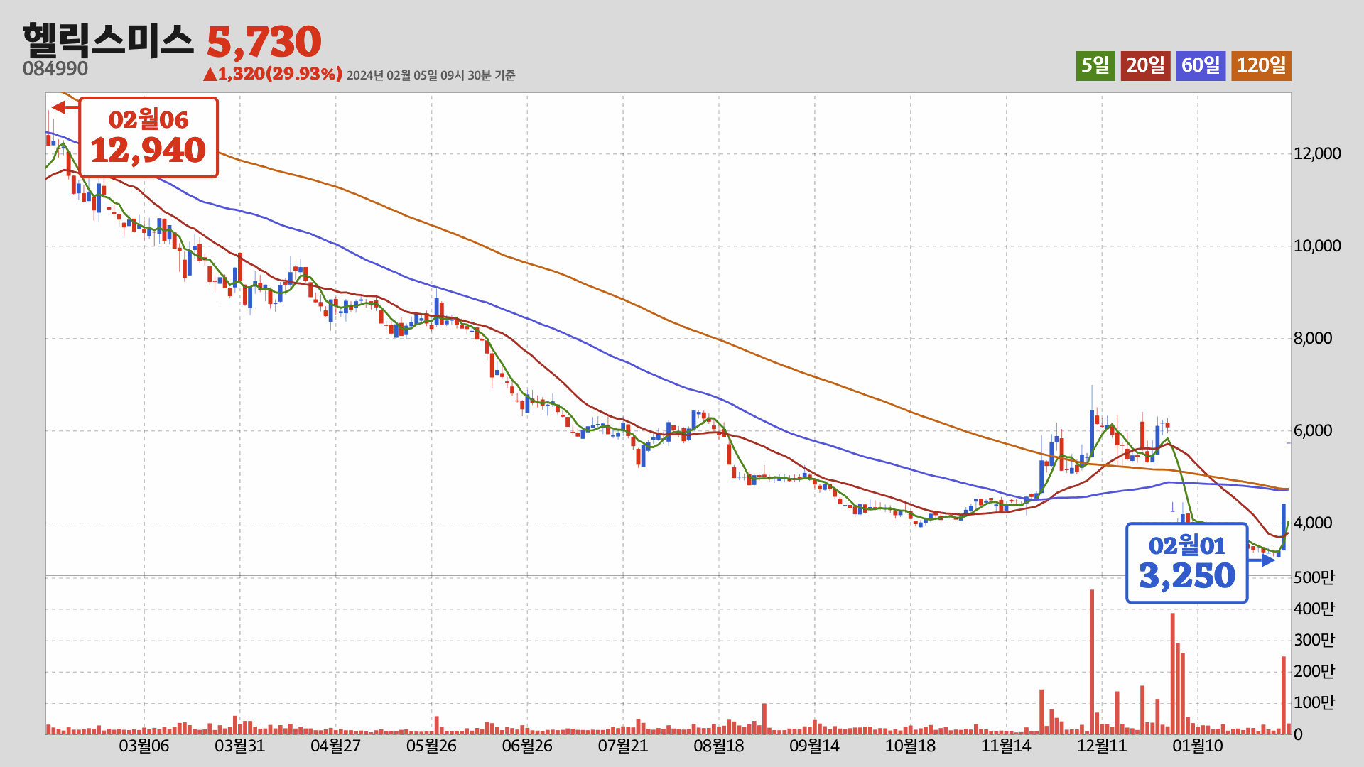Image resolution: width=1364 pixels, height=767 pixels.
Task: Click the 10월18 date axis label
Action: tap(911, 746)
